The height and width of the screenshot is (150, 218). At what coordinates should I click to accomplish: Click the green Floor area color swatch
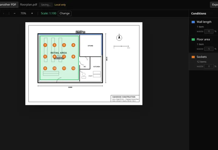193,39
